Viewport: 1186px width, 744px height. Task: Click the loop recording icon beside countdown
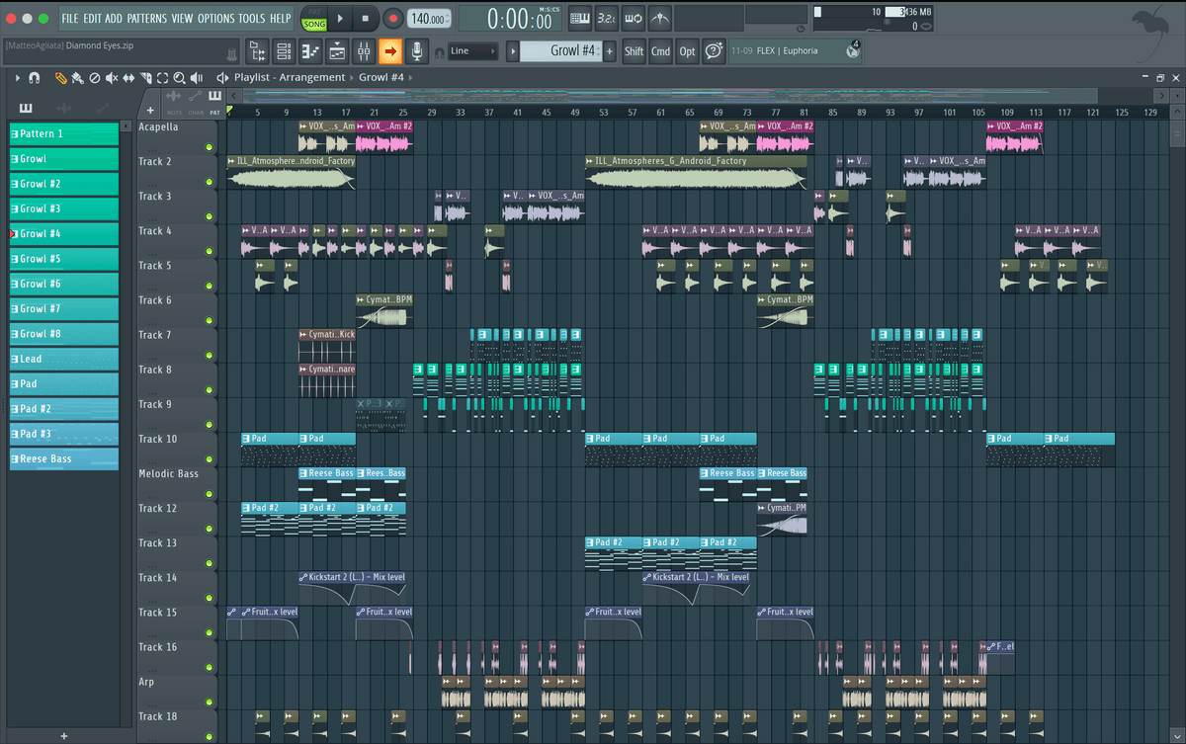[633, 18]
